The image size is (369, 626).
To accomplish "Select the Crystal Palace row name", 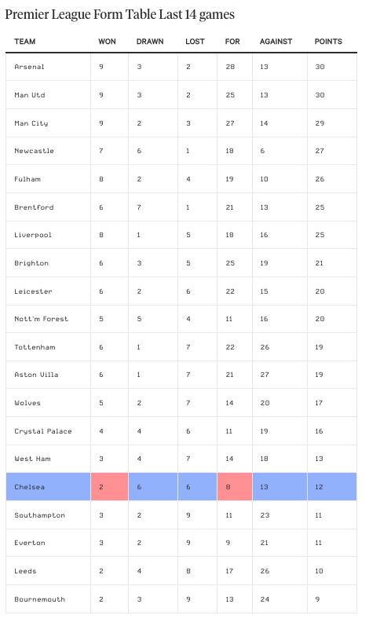I will [x=43, y=431].
